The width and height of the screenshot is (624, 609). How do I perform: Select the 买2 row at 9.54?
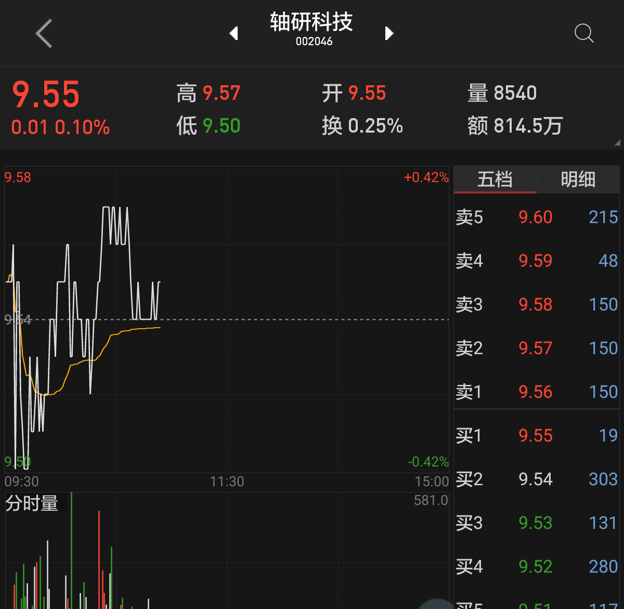point(537,479)
